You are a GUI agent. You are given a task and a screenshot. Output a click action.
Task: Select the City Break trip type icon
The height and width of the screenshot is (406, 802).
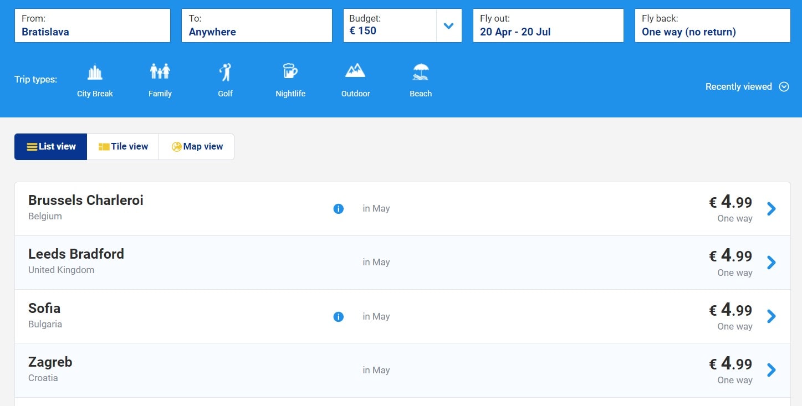pyautogui.click(x=95, y=73)
